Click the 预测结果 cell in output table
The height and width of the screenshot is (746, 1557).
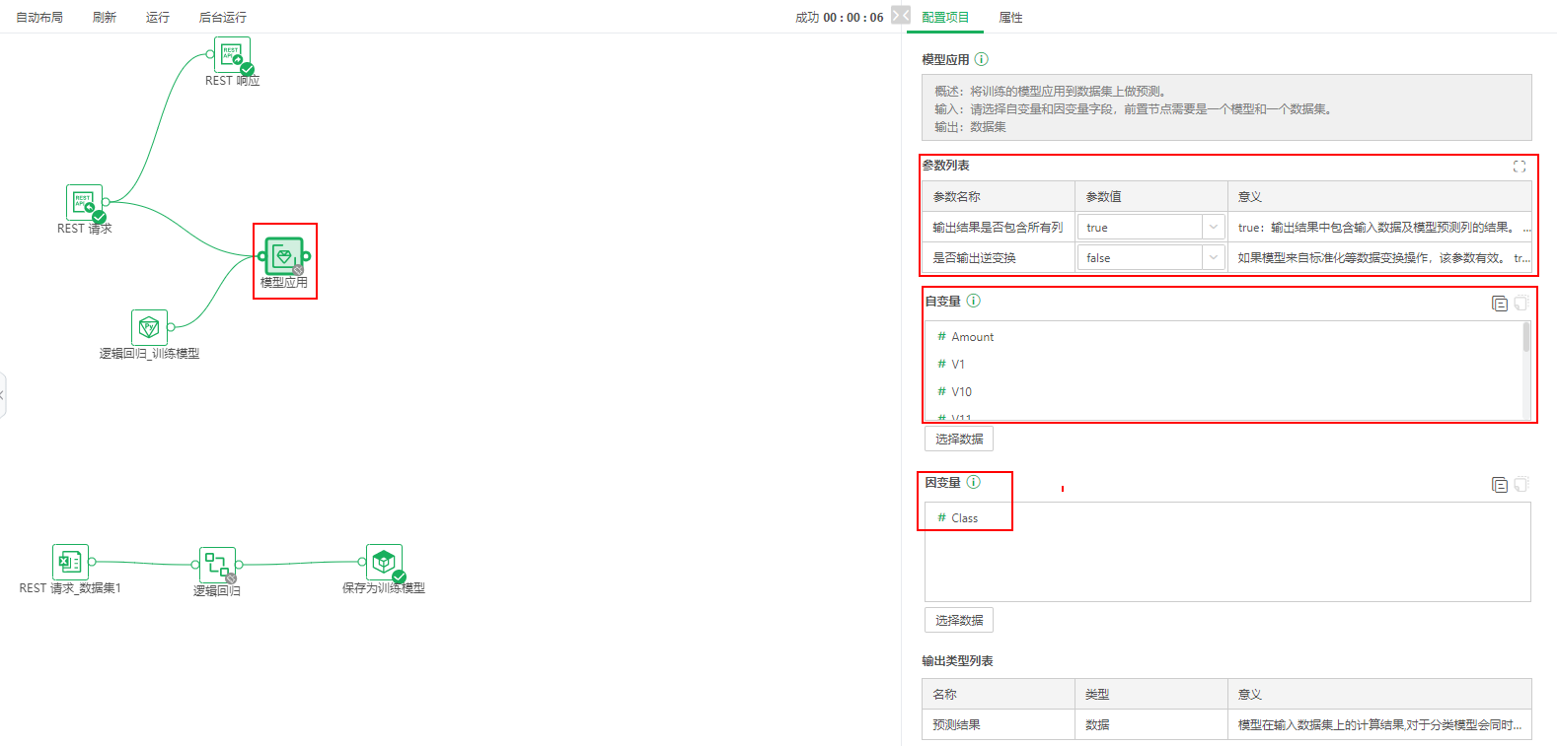998,724
